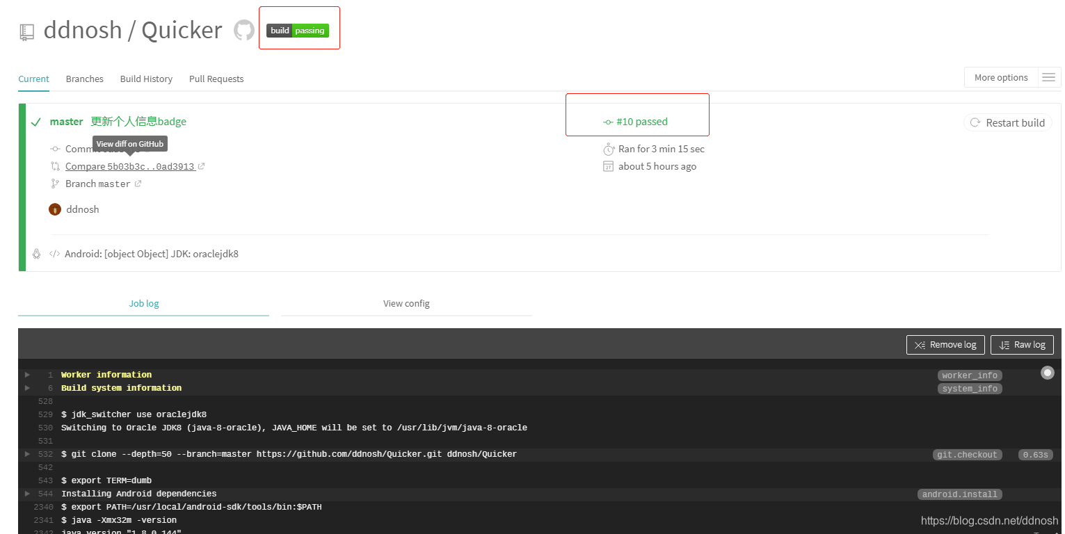1065x534 pixels.
Task: Click the about 5 hours ago text
Action: pos(657,166)
